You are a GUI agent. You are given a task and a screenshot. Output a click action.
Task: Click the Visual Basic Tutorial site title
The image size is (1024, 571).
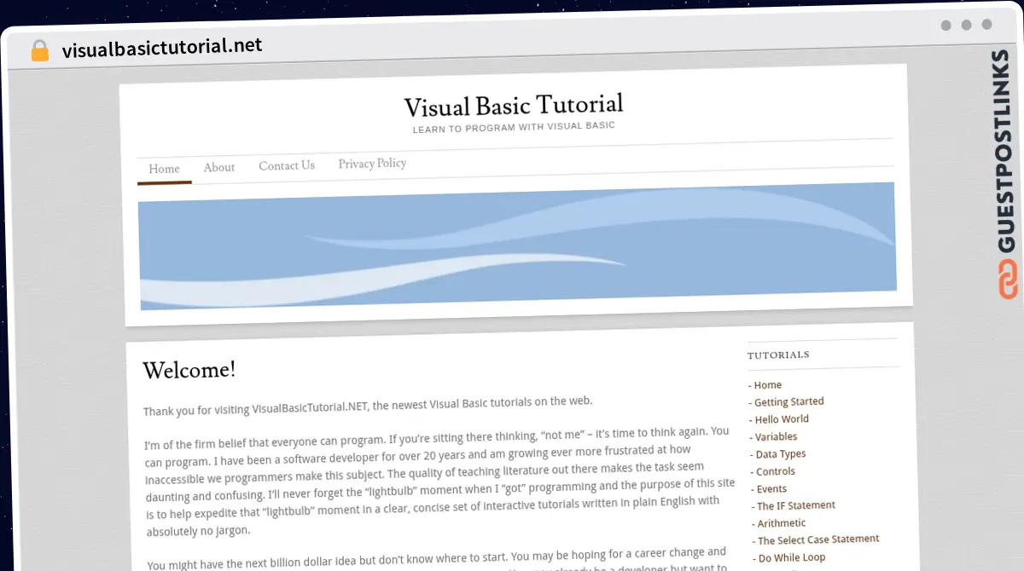click(x=513, y=106)
